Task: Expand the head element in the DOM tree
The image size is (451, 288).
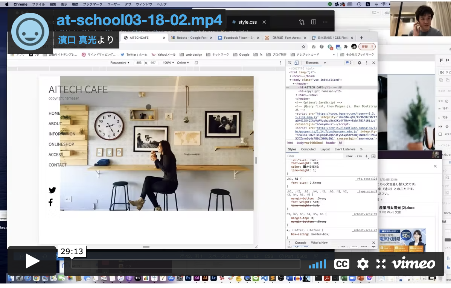Action: (291, 76)
